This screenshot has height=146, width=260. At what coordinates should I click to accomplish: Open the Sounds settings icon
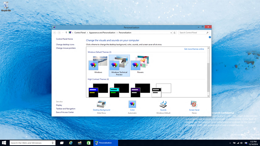(x=163, y=104)
